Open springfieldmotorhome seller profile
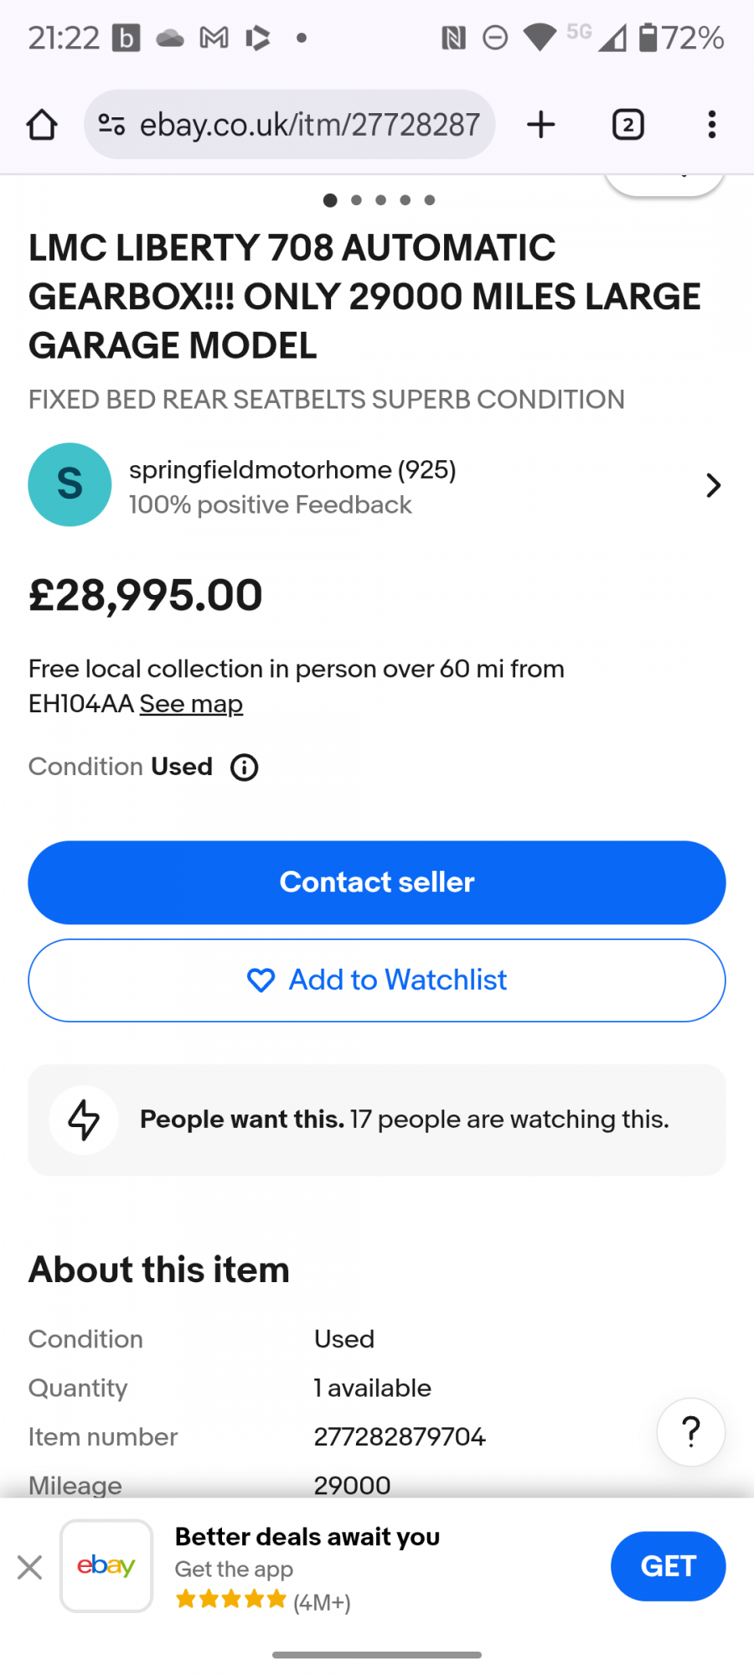Screen dimensions: 754x1676 [x=292, y=470]
